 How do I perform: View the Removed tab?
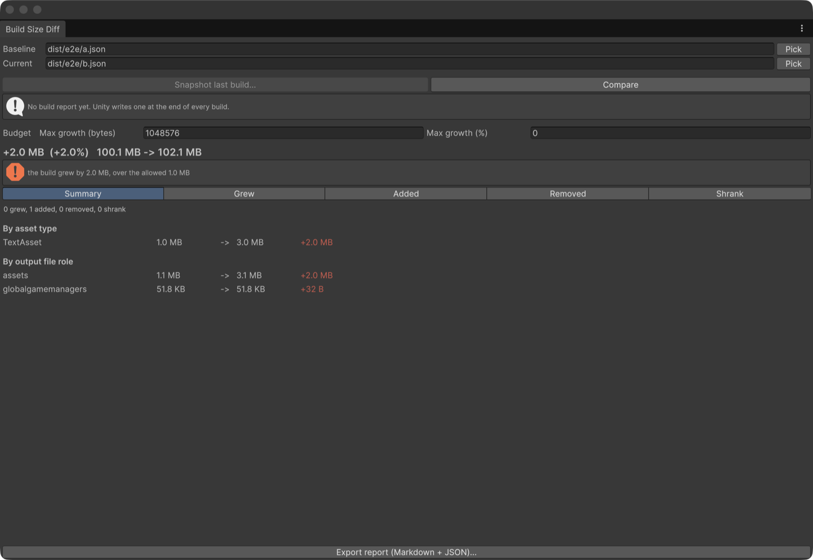568,193
